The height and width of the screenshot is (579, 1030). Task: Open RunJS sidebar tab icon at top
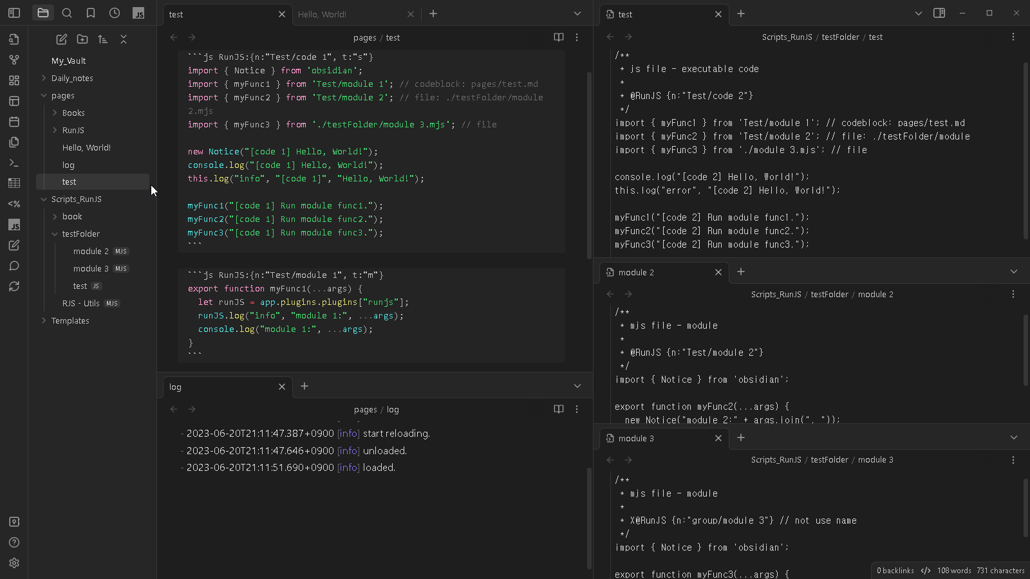coord(138,13)
